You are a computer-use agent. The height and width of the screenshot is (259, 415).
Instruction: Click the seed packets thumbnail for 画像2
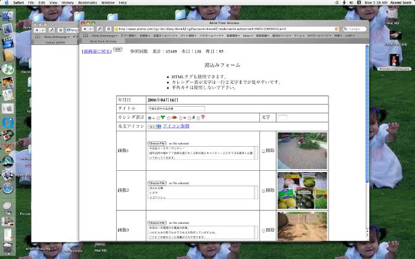302,191
